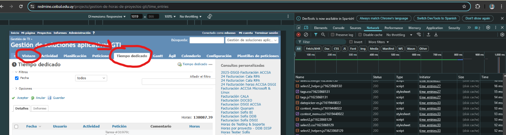Click the export HAR download icon
This screenshot has width=506, height=135.
tap(436, 35)
